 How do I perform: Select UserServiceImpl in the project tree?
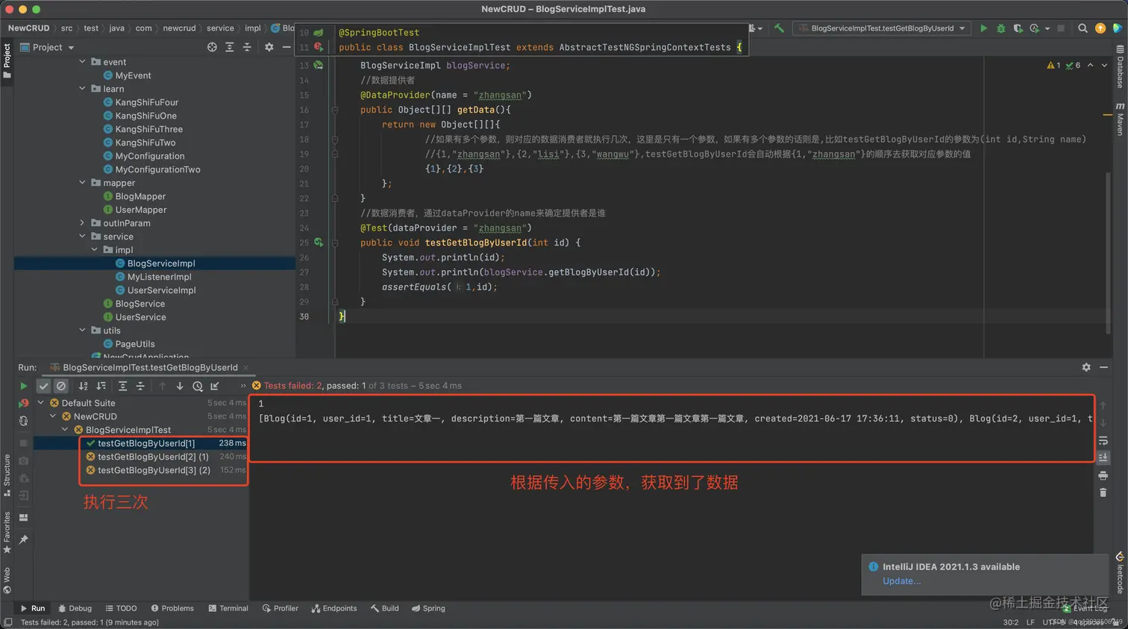[161, 290]
